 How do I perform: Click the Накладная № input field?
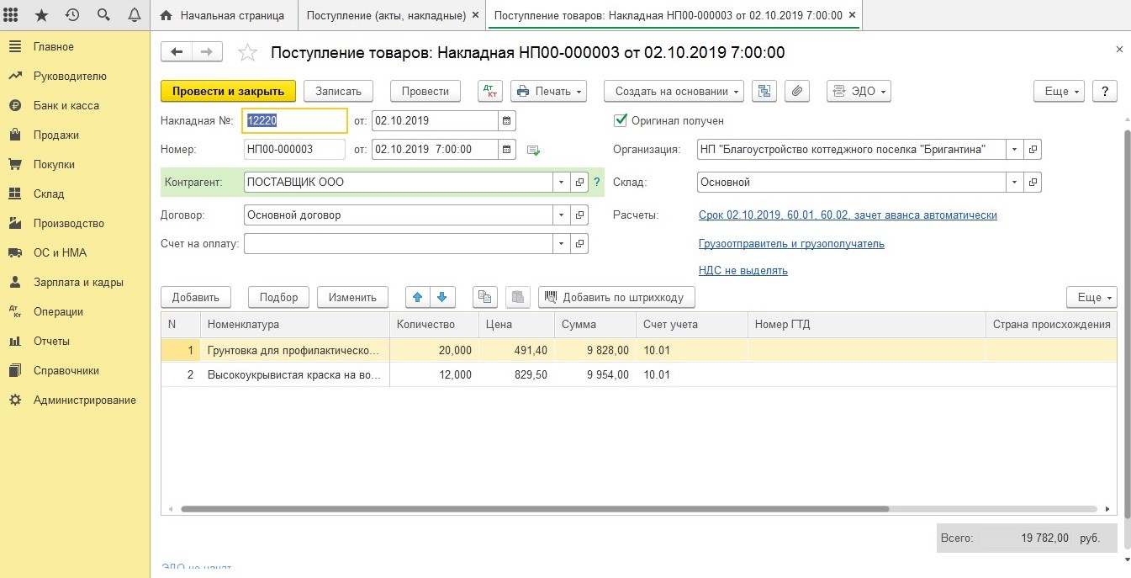tap(294, 120)
